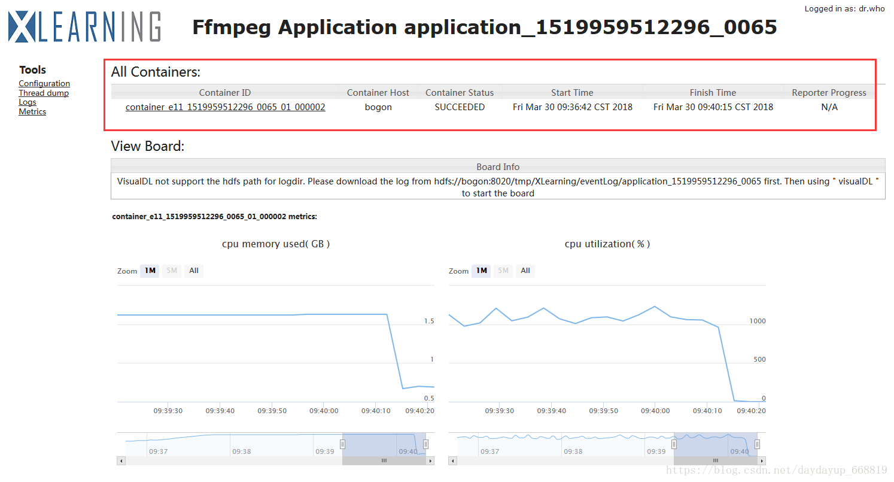Click the All Containers heading

[x=156, y=72]
